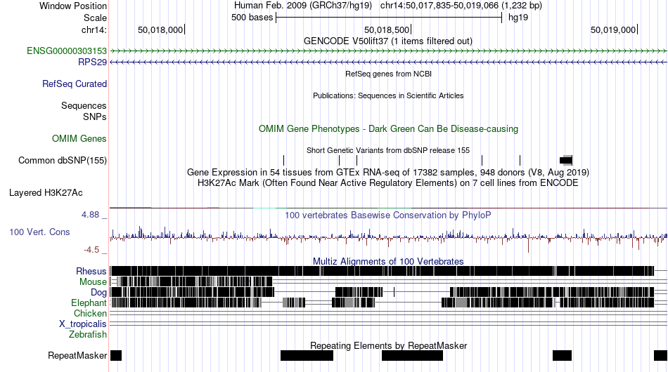Click the chr14: ruler label
668x372 pixels.
click(x=94, y=29)
